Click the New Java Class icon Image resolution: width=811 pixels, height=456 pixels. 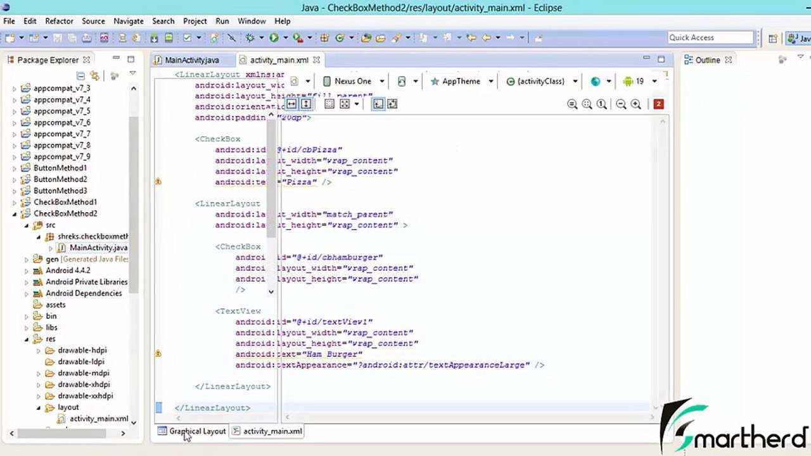point(340,38)
